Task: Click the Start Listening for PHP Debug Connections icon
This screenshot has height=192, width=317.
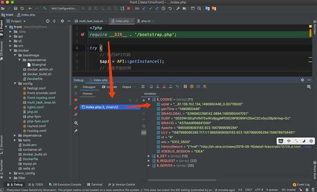Action: coord(122,8)
